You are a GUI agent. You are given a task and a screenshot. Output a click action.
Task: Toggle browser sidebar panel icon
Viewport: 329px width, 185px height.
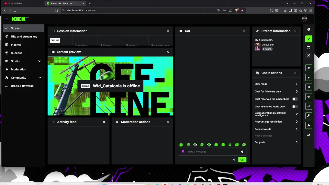click(290, 10)
